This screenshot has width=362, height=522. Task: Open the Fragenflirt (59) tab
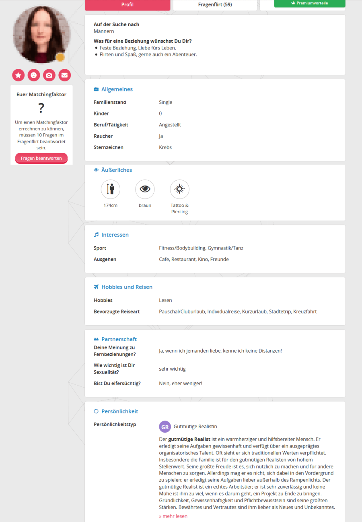click(215, 5)
